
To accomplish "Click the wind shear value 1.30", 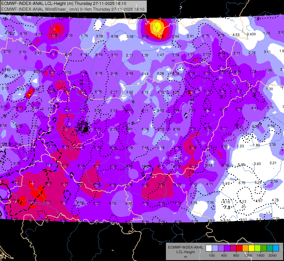I will tap(269, 89).
